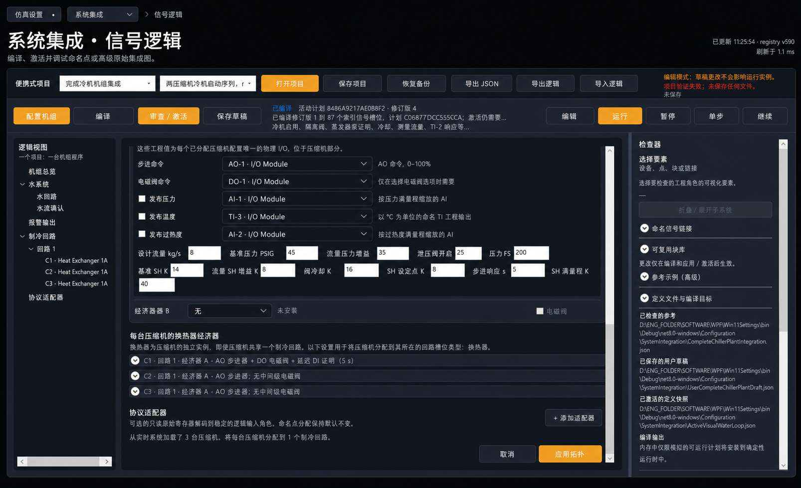Select 水回路 in the logic tree
Viewport: 801px width, 488px height.
[x=46, y=197]
